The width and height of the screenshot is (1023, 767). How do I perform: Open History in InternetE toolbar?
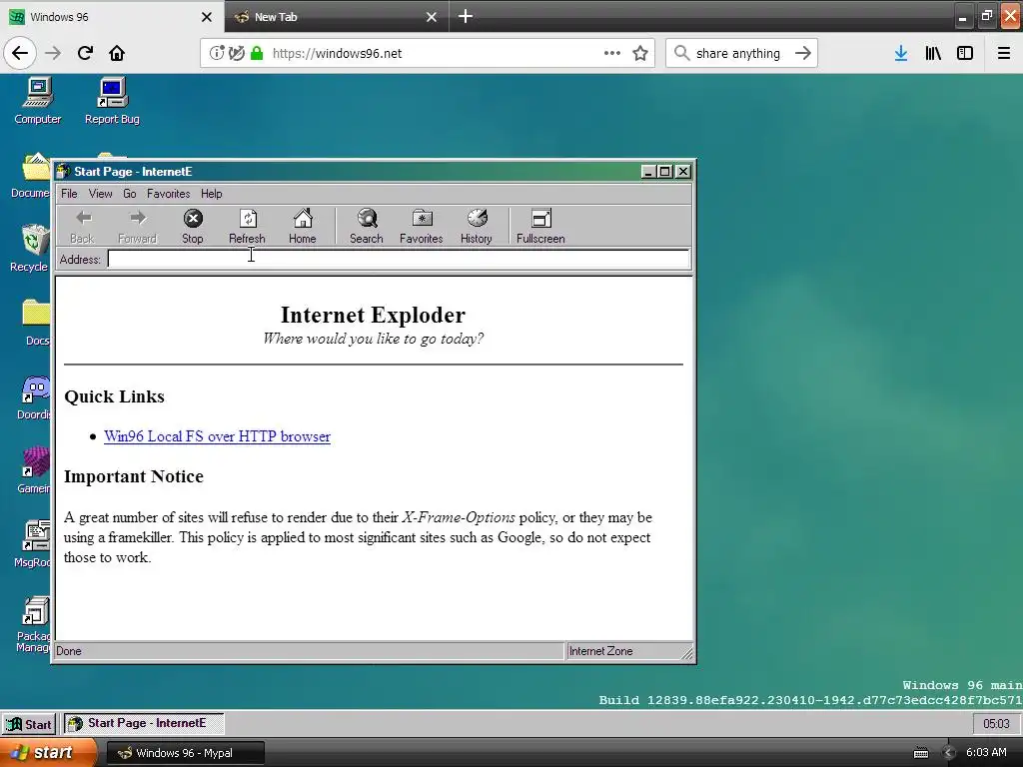(477, 227)
